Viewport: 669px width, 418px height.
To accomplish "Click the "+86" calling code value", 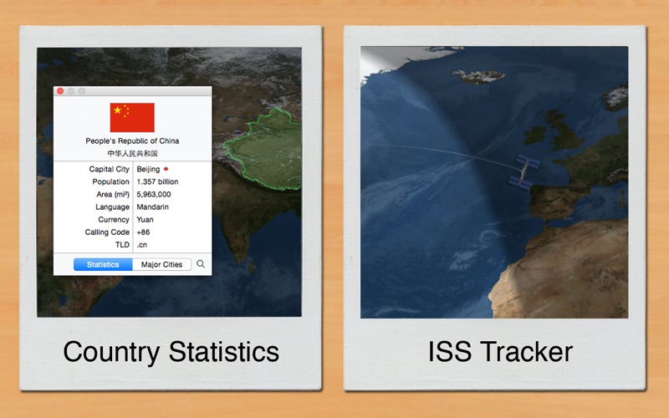I will tap(143, 232).
